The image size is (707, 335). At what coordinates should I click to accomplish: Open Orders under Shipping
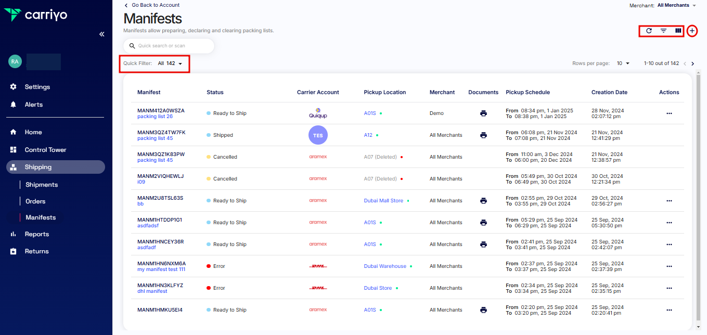(x=35, y=201)
